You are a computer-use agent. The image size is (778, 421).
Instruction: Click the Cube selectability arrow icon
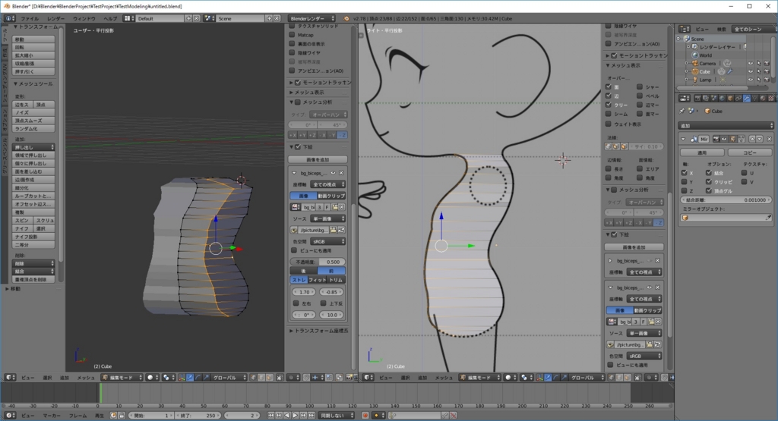tap(759, 71)
